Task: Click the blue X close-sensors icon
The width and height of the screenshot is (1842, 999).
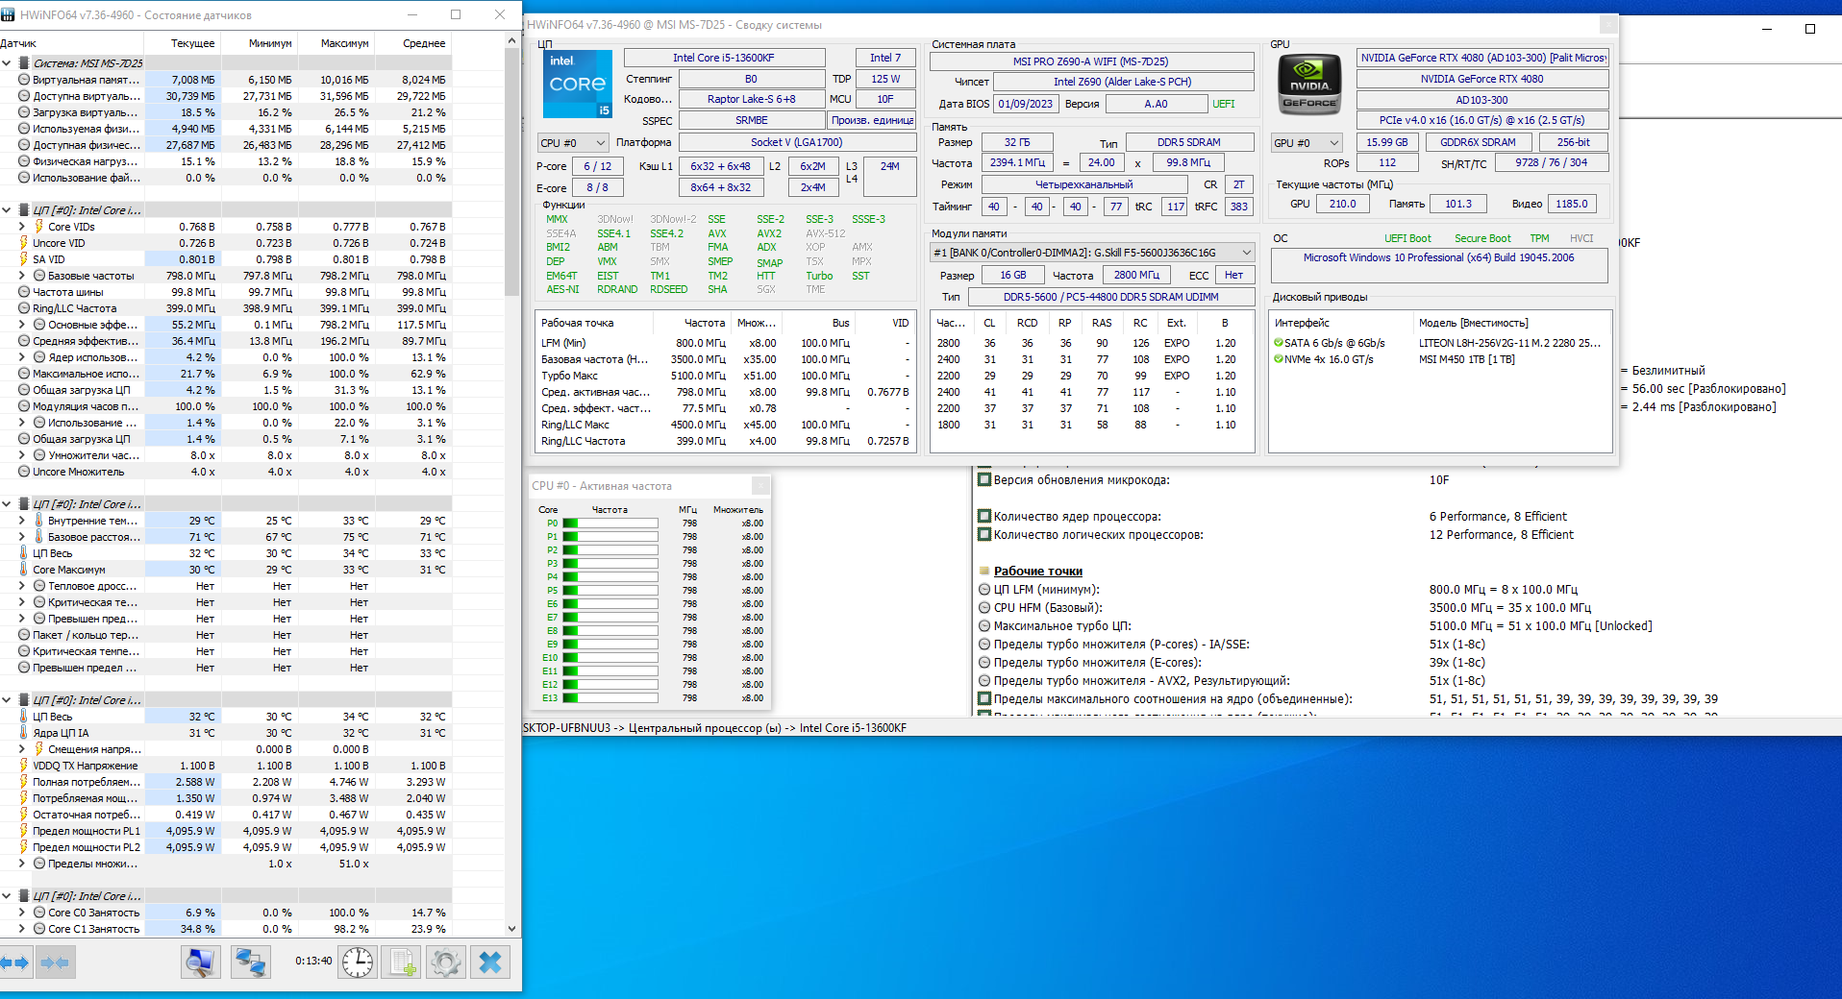Action: [490, 962]
